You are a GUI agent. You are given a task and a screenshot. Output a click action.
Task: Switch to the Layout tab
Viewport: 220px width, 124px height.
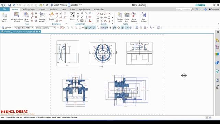42,9
